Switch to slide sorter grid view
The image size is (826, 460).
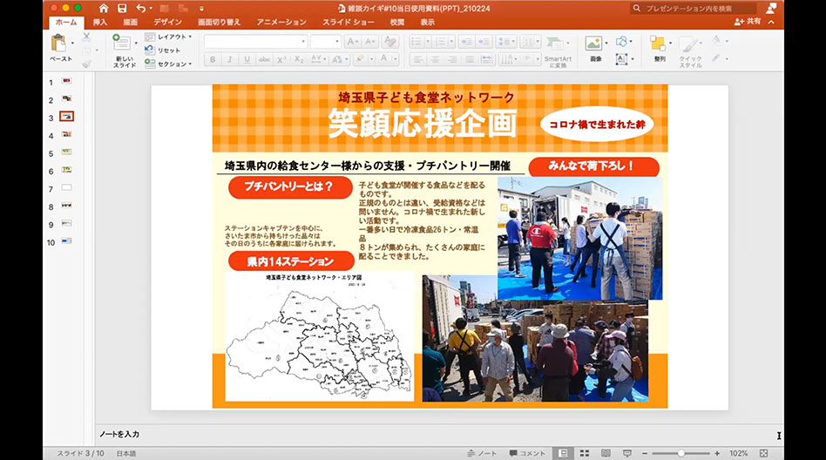tap(585, 453)
